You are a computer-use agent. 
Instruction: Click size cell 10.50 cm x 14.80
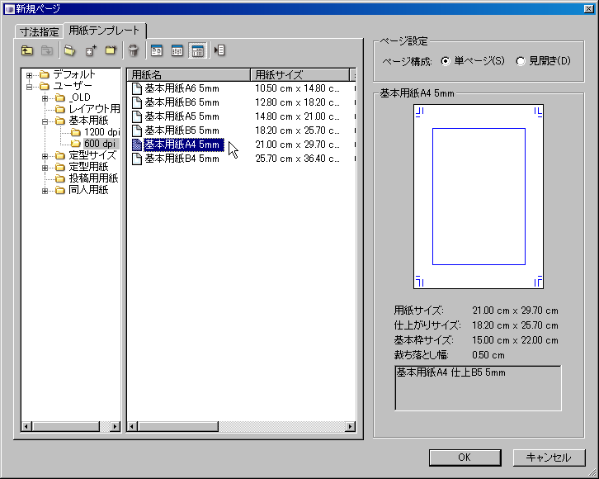(x=297, y=88)
